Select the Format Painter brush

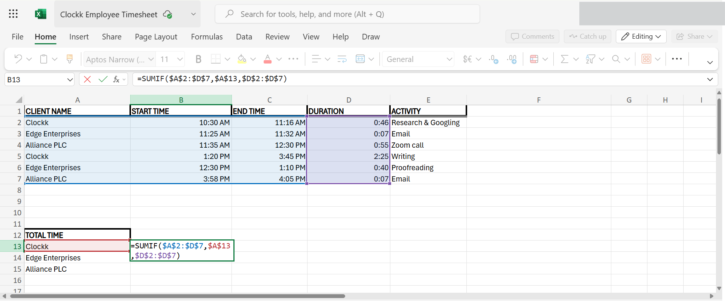pyautogui.click(x=70, y=59)
